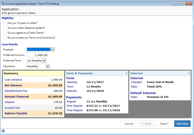Click the Maturity date 16/11/2018
This screenshot has width=194, height=135.
coord(95,91)
